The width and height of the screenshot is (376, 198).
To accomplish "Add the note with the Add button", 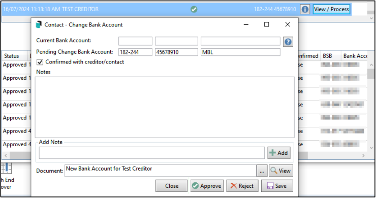I will tap(279, 153).
